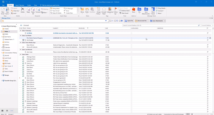This screenshot has width=214, height=115.
Task: Click into the Search People field
Action: tap(125, 8)
